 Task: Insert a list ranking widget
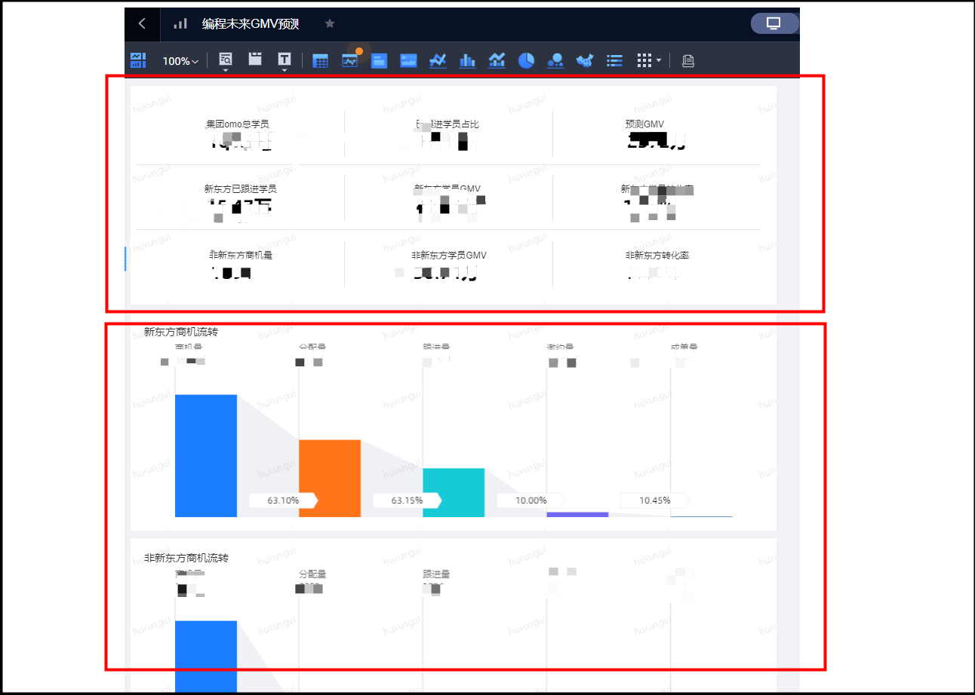614,61
